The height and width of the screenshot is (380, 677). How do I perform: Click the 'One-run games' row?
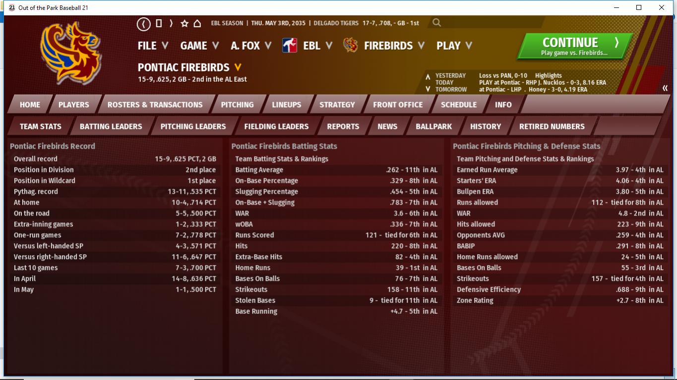point(115,235)
